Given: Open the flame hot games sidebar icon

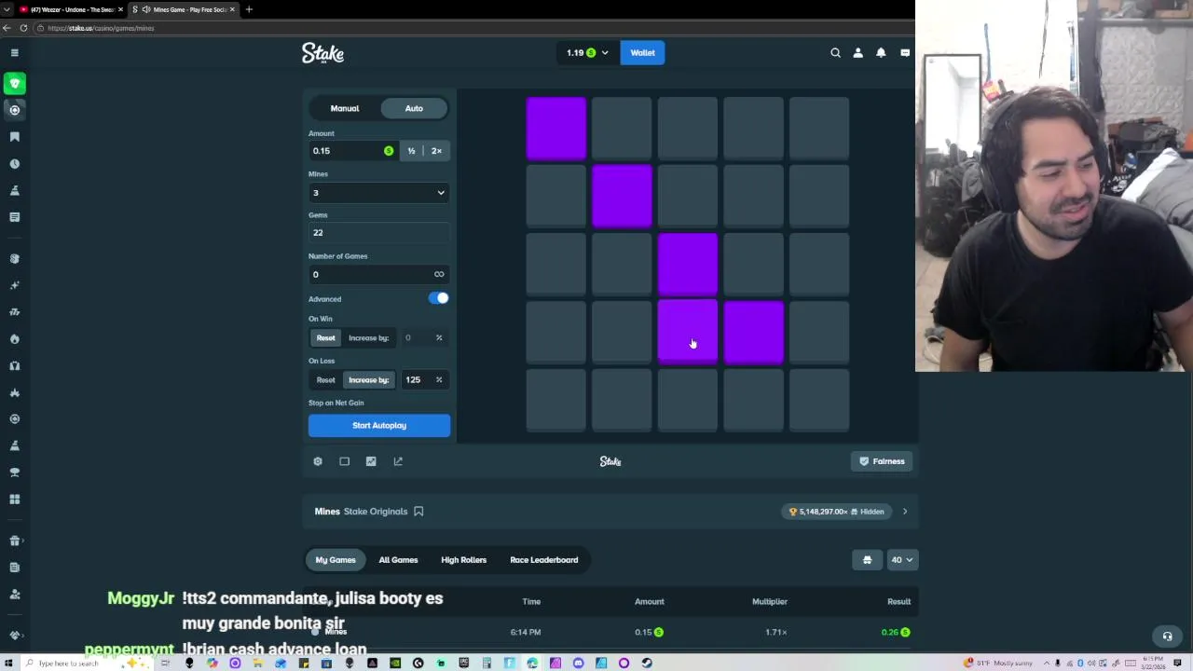Looking at the screenshot, I should pos(14,339).
